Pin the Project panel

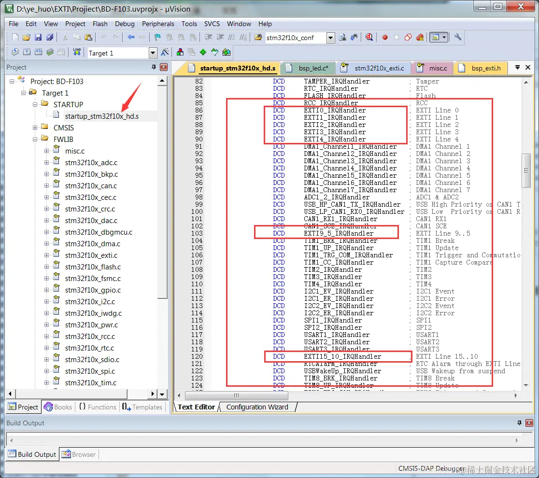(154, 67)
